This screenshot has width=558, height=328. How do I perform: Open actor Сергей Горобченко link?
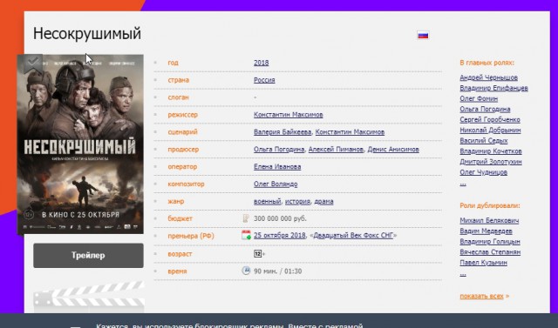[x=490, y=119]
